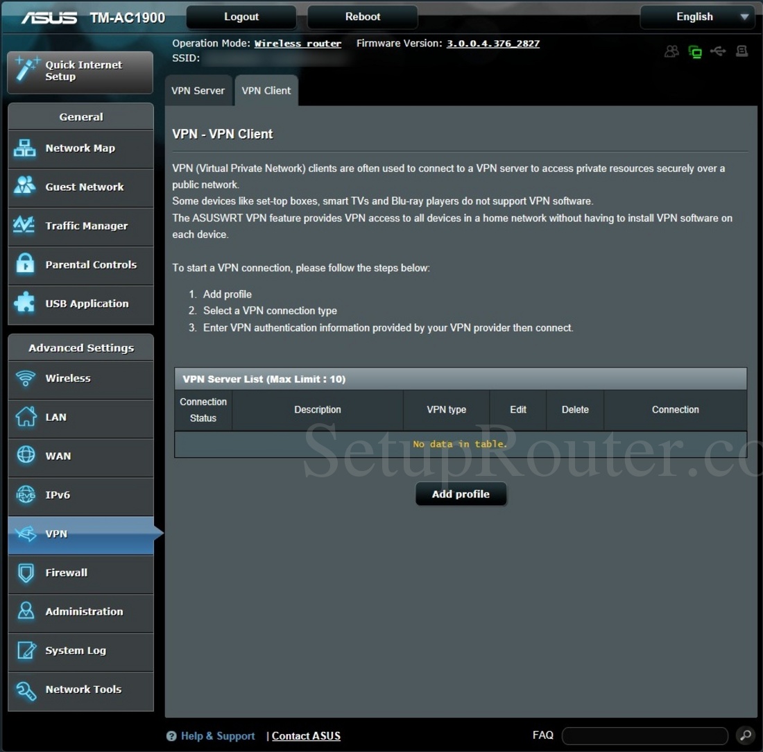Click the VPN arrows icon in sidebar
The image size is (763, 752).
tap(26, 533)
